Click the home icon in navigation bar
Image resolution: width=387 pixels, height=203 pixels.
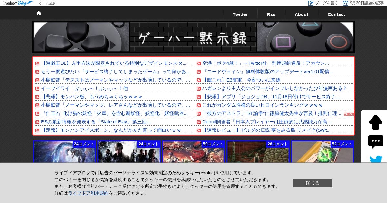click(x=39, y=13)
